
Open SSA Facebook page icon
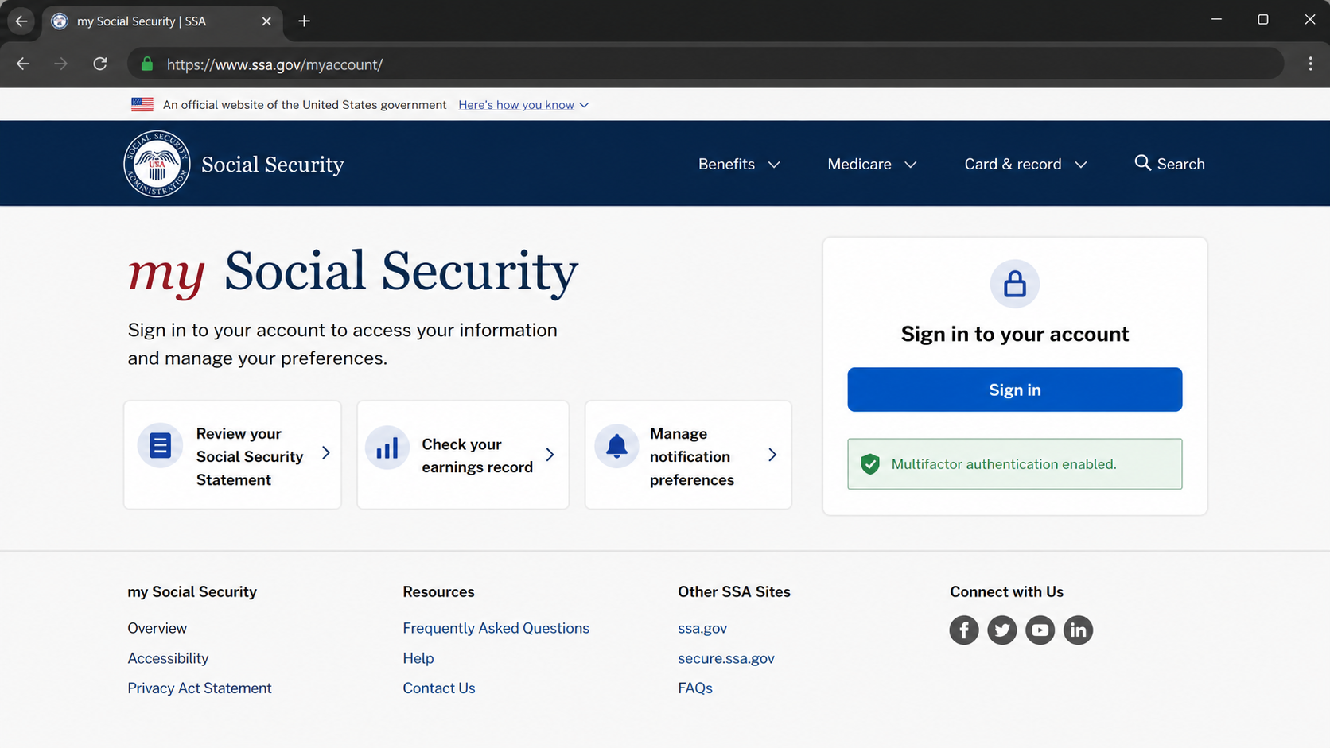964,630
